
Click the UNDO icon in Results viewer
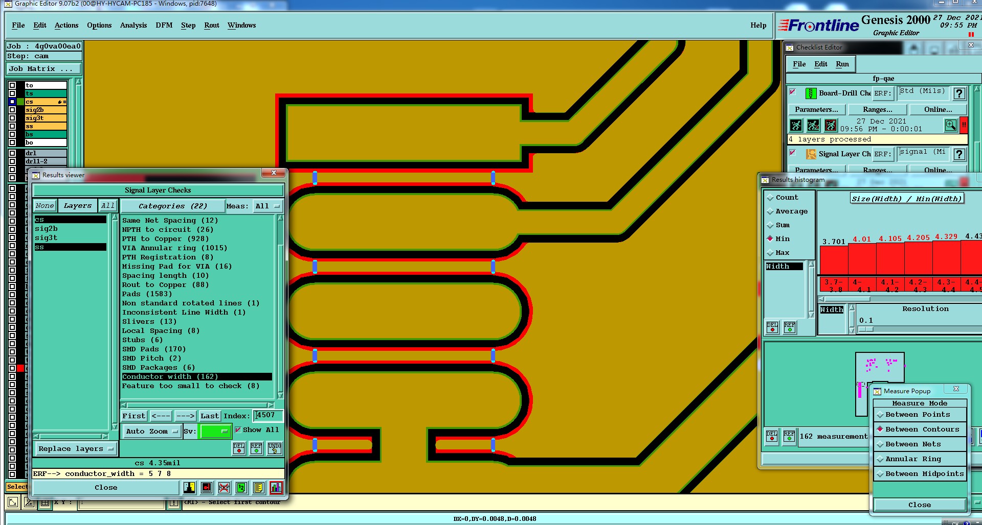pyautogui.click(x=275, y=448)
